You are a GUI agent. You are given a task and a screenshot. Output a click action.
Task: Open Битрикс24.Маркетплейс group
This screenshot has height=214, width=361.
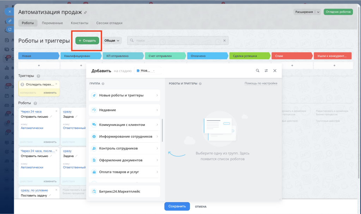(x=124, y=191)
